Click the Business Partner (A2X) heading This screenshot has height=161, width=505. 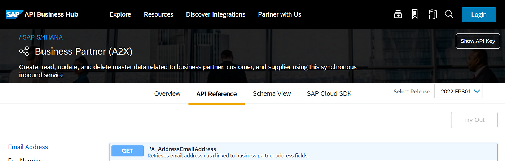(x=84, y=52)
